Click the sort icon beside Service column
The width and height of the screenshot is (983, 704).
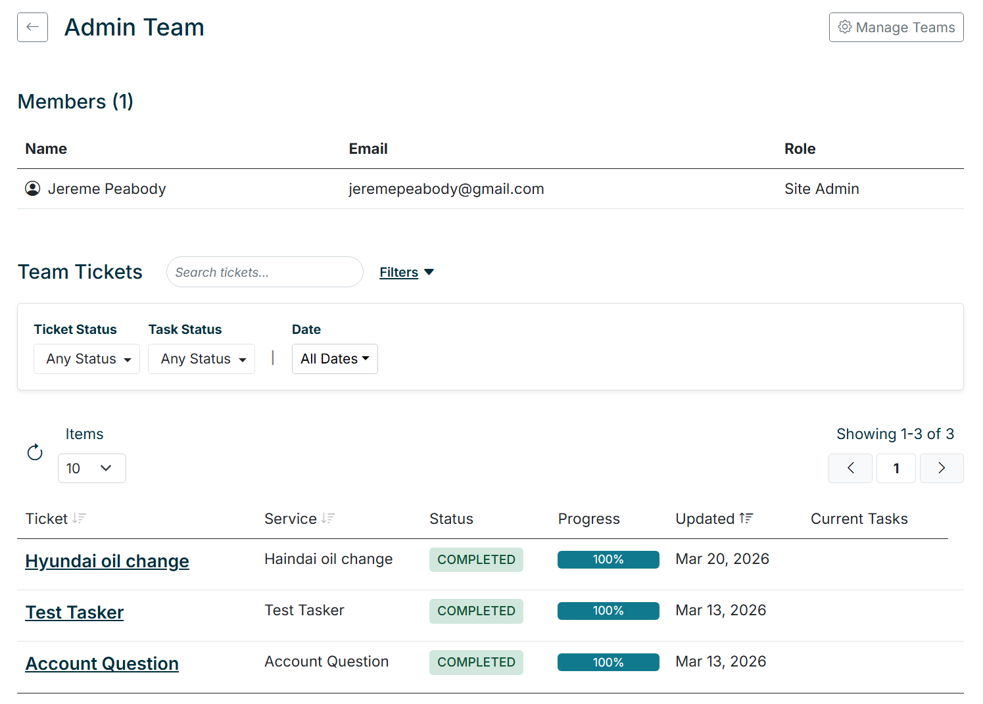point(329,519)
